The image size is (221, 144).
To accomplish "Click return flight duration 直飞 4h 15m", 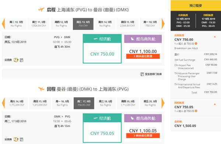I will point(62,126).
